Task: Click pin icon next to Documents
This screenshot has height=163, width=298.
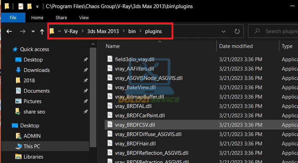Action: (x=86, y=91)
